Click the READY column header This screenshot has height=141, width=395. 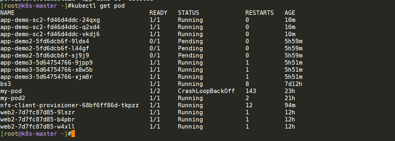[158, 13]
